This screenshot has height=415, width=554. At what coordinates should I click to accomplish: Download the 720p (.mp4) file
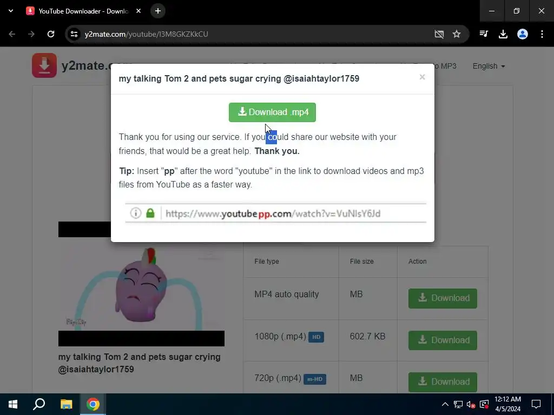coord(443,382)
